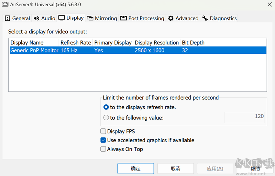Click the Post Processing tab icon
Image resolution: width=275 pixels, height=176 pixels.
(x=123, y=18)
